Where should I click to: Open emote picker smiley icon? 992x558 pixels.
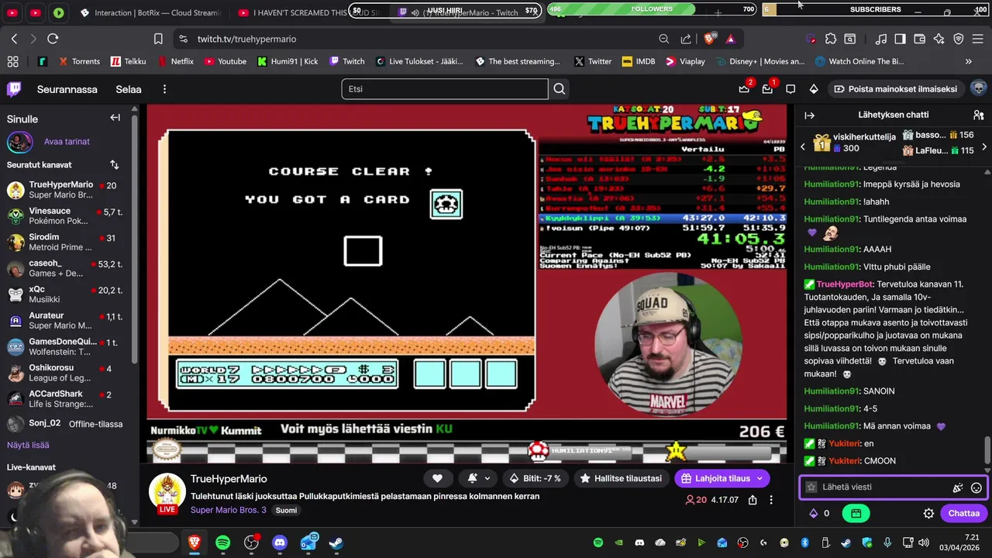coord(976,487)
